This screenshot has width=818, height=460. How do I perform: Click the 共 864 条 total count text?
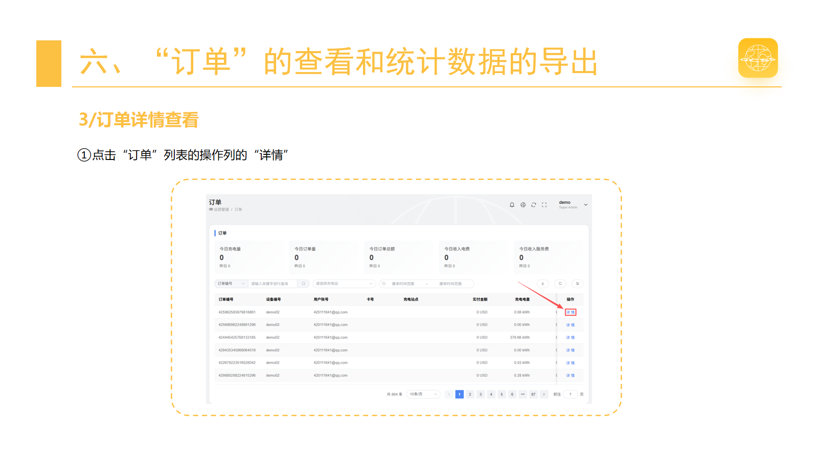pyautogui.click(x=395, y=394)
